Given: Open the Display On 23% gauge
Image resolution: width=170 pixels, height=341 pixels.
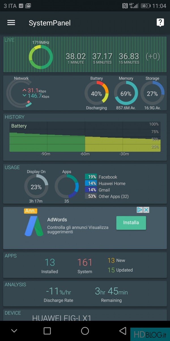Looking at the screenshot, I should pos(36,187).
